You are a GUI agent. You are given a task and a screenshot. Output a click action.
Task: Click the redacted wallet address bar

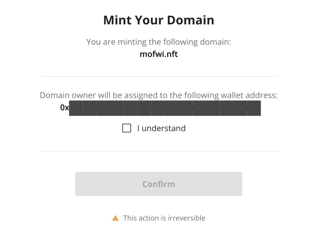[x=165, y=108]
